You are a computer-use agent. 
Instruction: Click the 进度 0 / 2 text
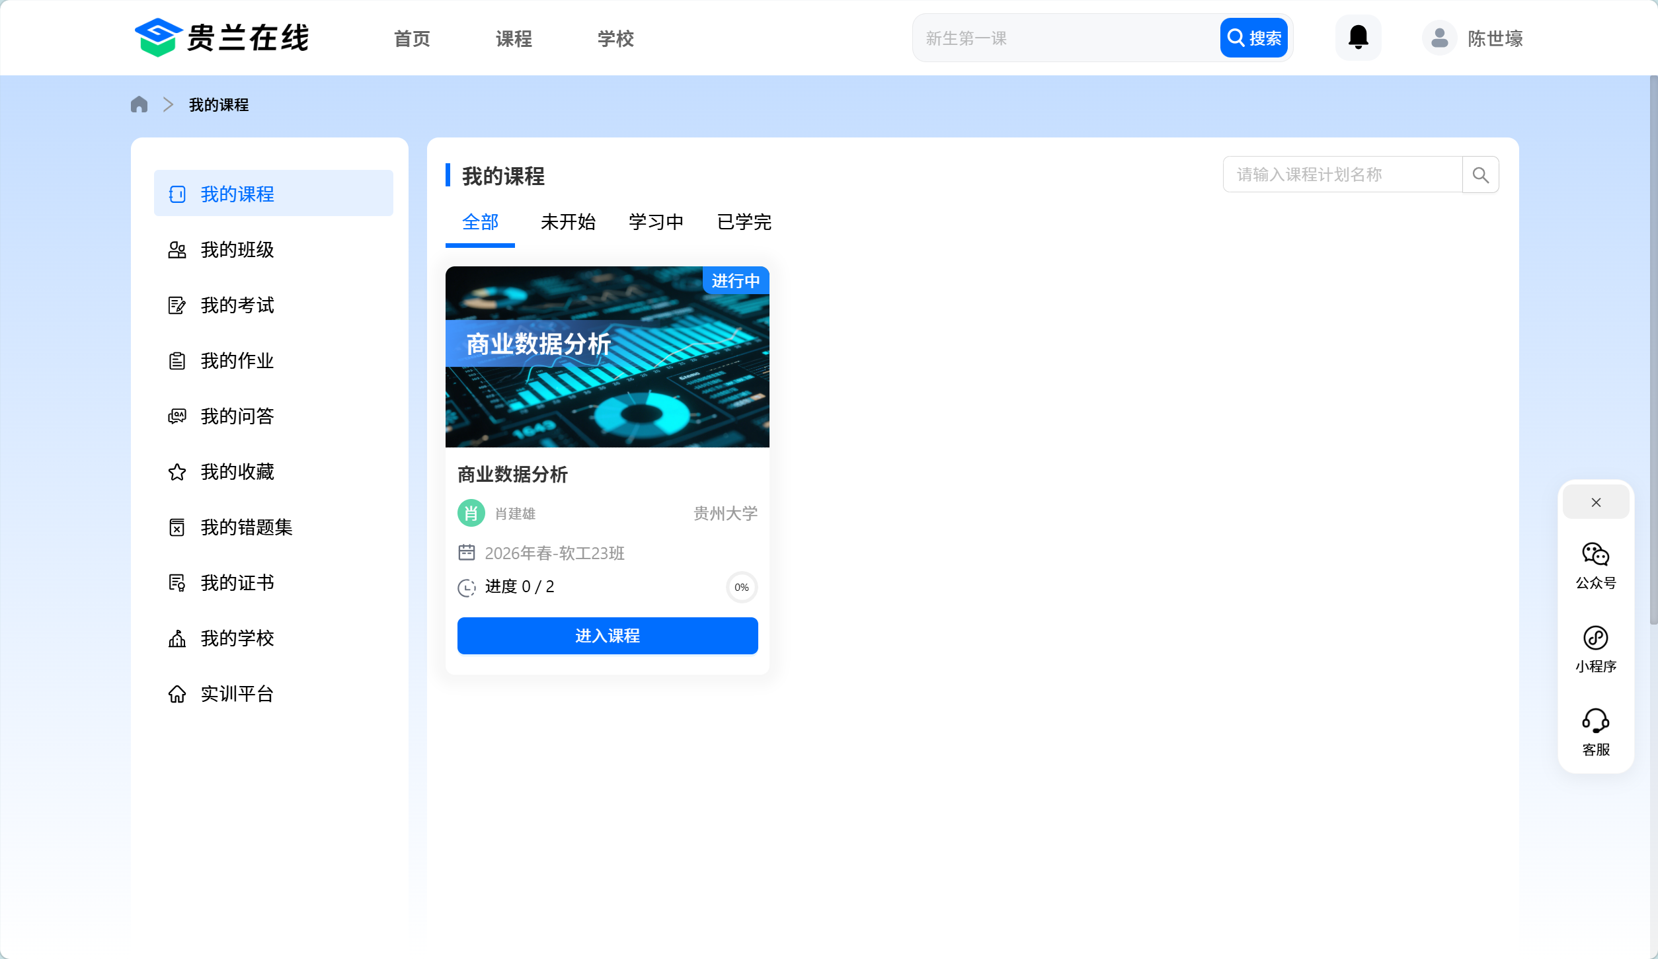(520, 587)
